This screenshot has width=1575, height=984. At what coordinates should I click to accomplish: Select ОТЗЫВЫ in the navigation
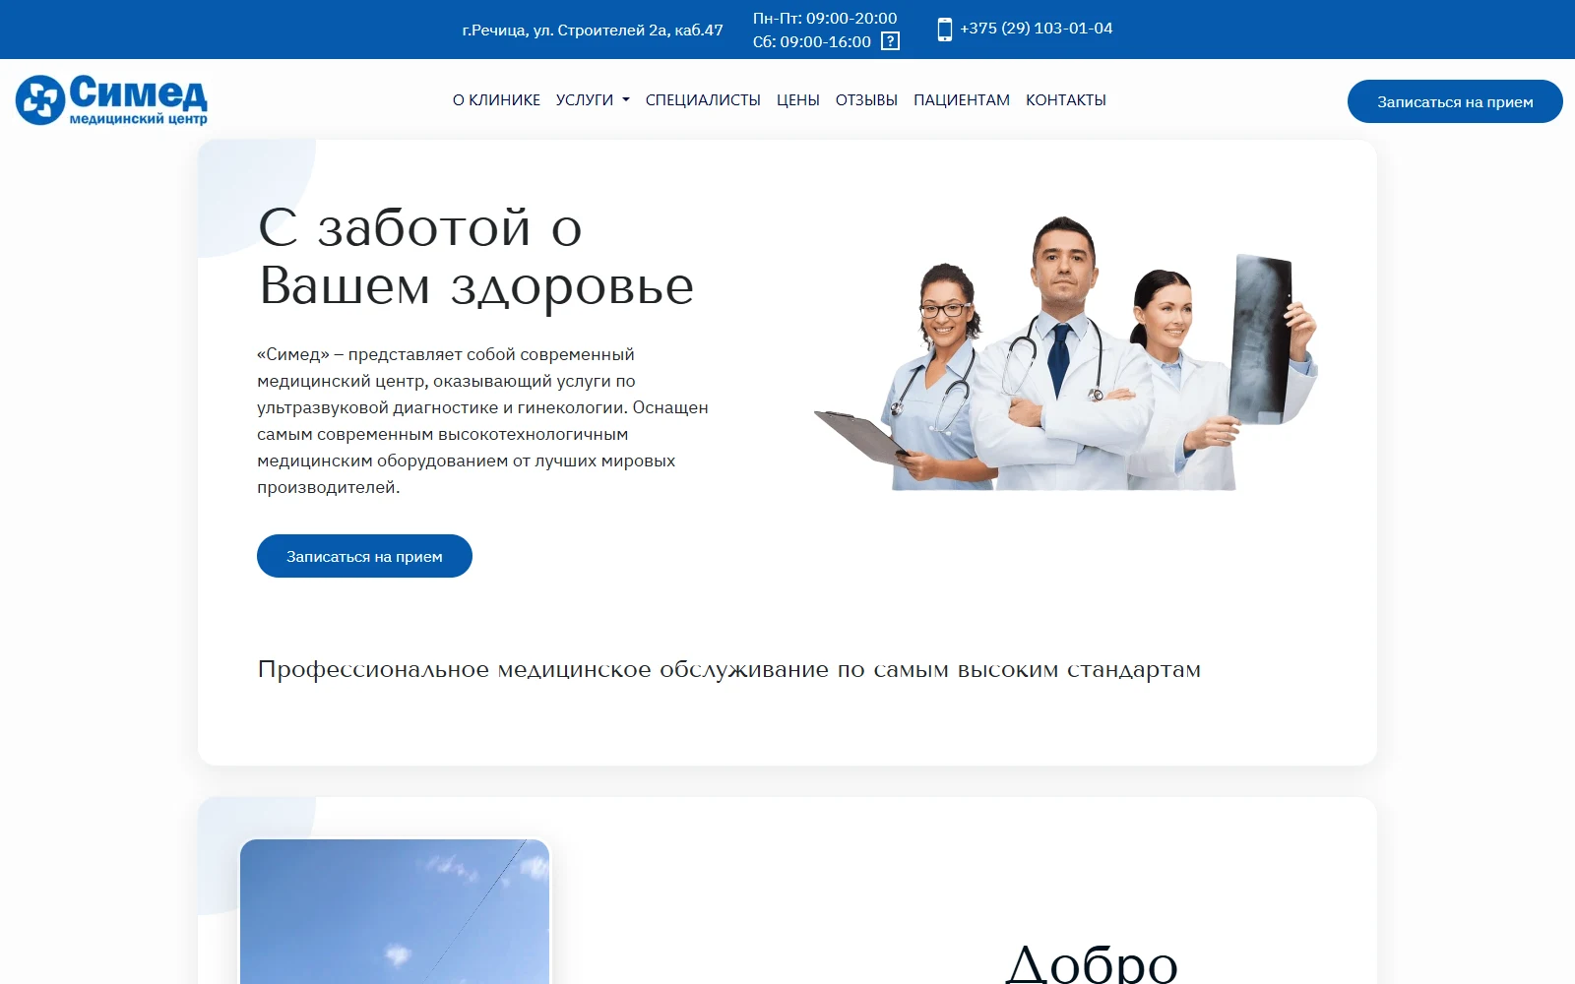point(866,100)
